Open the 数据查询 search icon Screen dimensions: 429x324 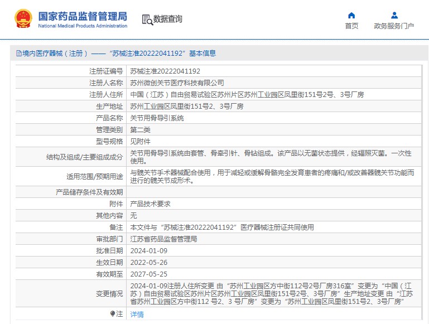coord(147,20)
